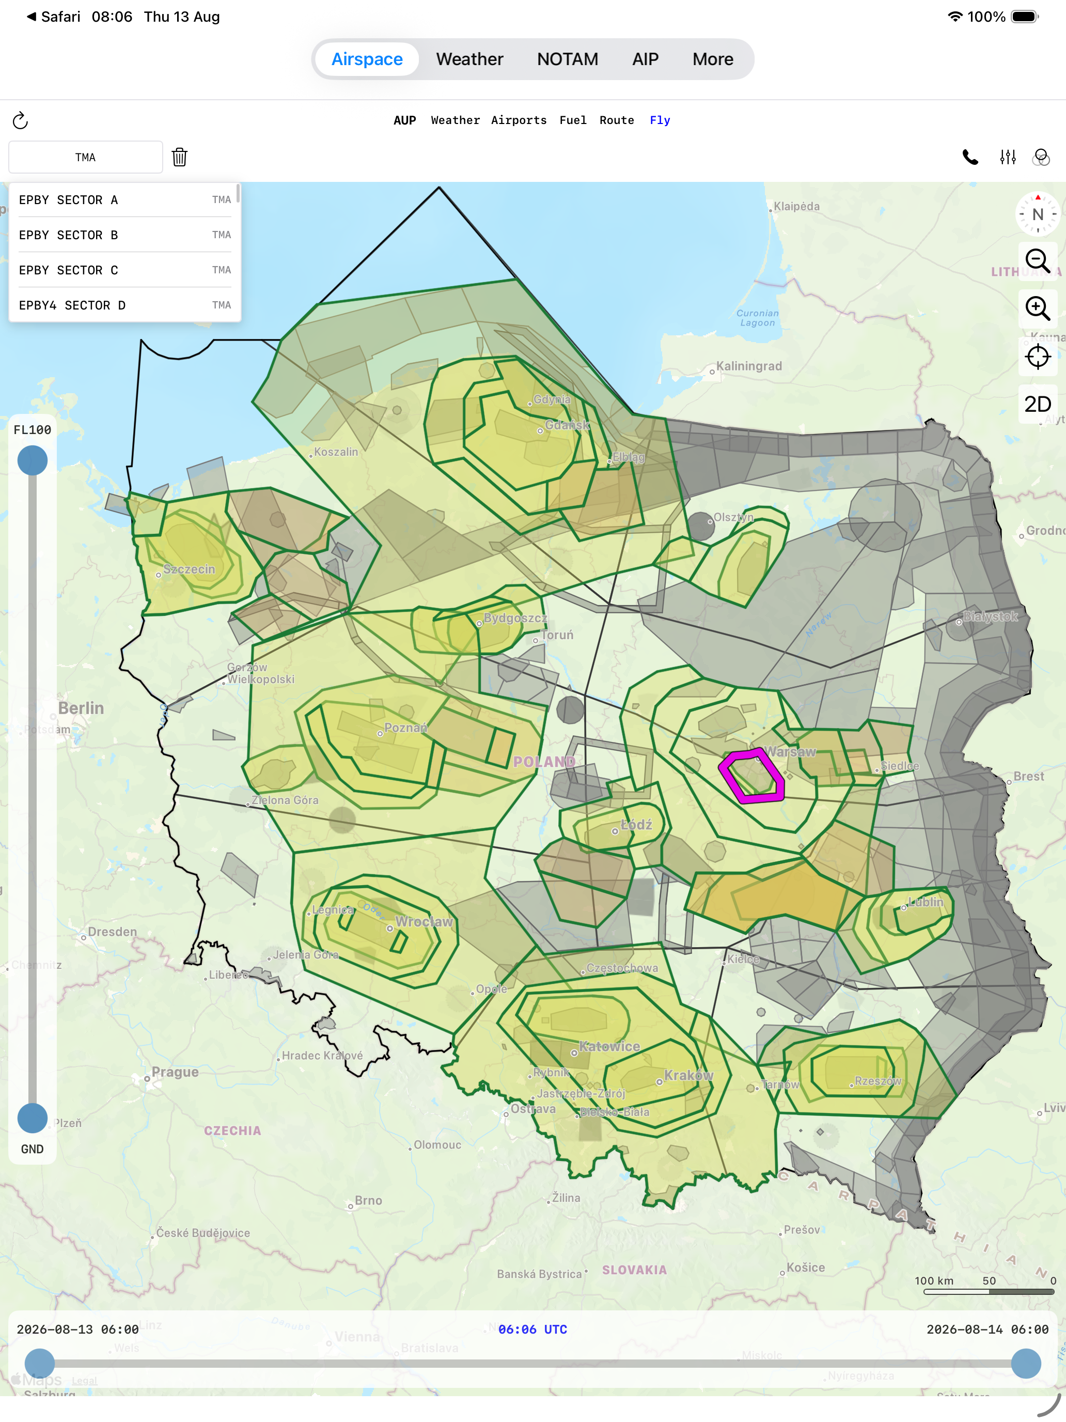The height and width of the screenshot is (1422, 1066).
Task: Center map on current location
Action: point(1038,357)
